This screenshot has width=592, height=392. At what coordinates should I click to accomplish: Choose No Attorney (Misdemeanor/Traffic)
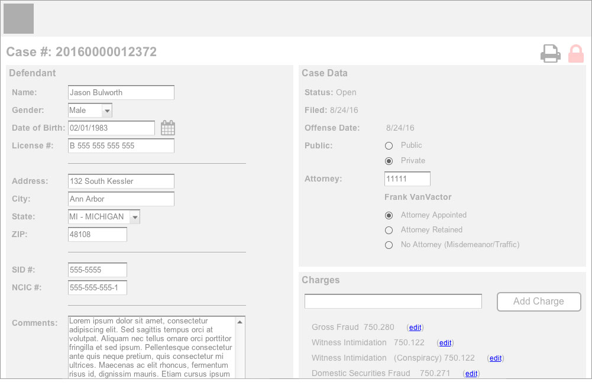tap(389, 245)
